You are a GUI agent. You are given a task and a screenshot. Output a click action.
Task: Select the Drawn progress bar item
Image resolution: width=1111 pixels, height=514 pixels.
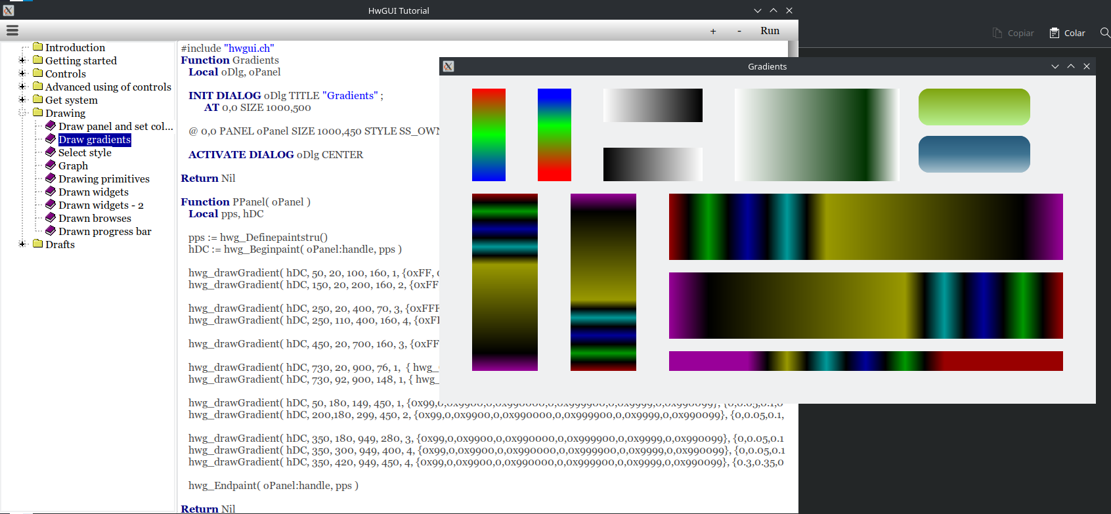pyautogui.click(x=104, y=231)
